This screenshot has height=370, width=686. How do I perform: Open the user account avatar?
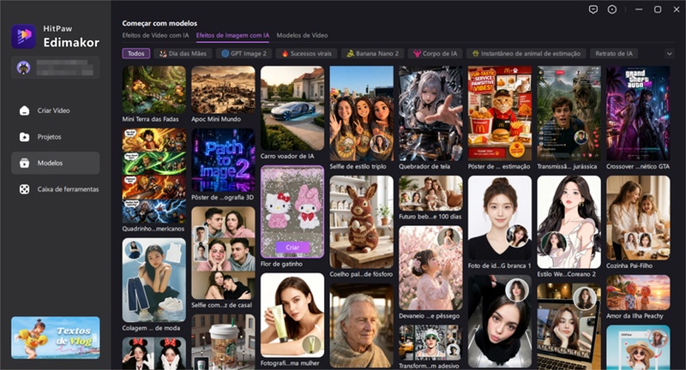pyautogui.click(x=23, y=68)
